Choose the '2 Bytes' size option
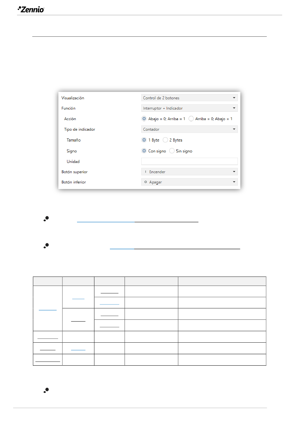The image size is (295, 428). pos(166,140)
